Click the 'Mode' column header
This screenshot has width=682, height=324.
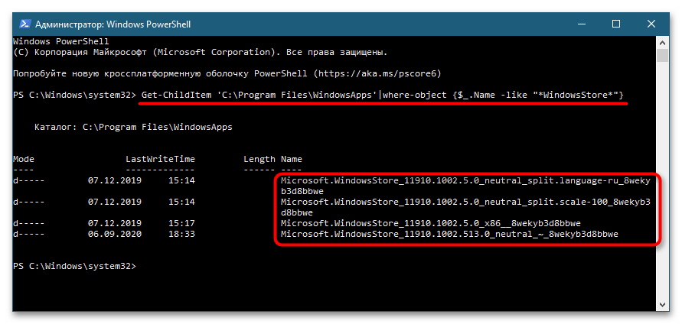24,159
